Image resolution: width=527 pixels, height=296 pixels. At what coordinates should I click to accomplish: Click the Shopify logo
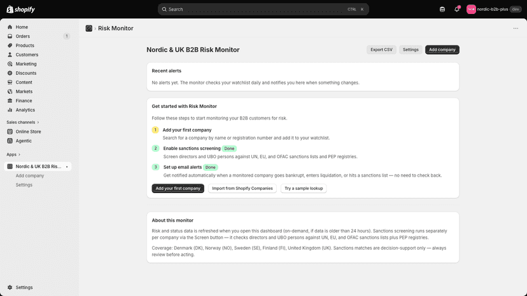point(21,10)
